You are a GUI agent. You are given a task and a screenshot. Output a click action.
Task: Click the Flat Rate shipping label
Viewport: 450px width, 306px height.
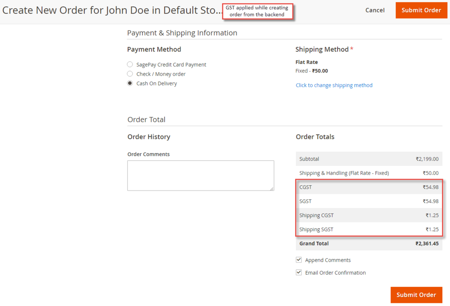(x=307, y=62)
